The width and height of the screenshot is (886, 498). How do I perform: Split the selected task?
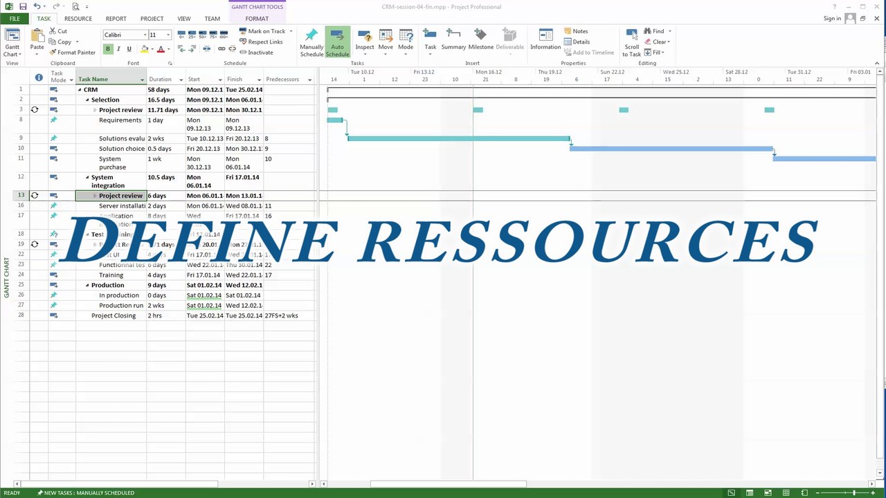tap(206, 49)
